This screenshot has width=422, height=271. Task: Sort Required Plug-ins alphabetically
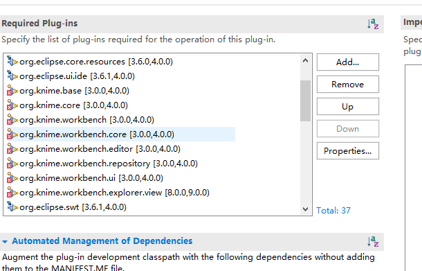(373, 24)
